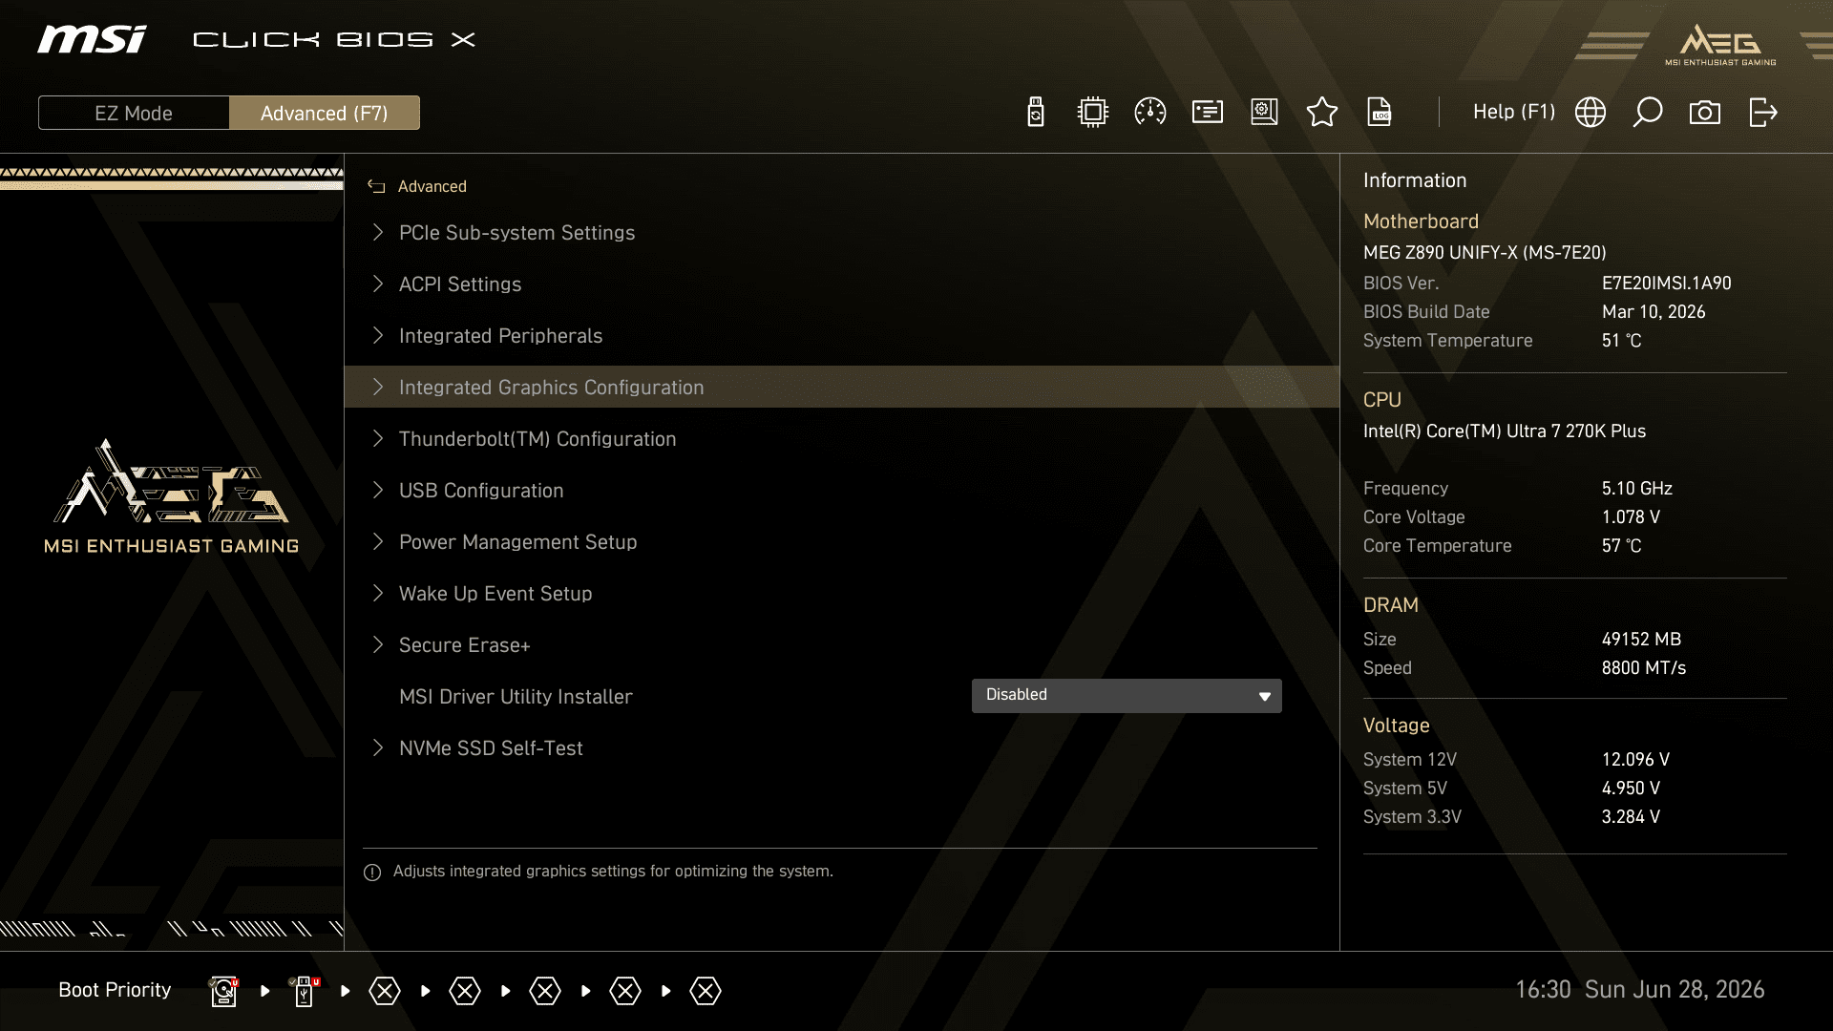Click the DRAM speed value 8800 MT/s
The image size is (1833, 1031).
pyautogui.click(x=1644, y=668)
